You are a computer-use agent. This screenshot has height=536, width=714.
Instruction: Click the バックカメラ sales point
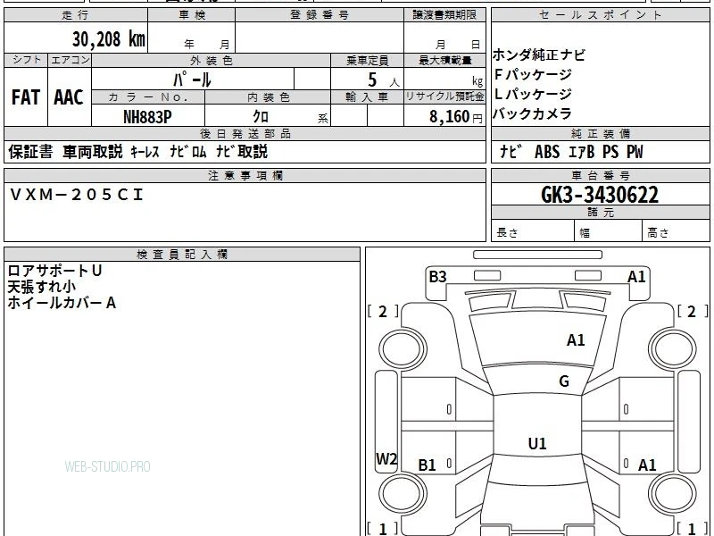click(532, 113)
